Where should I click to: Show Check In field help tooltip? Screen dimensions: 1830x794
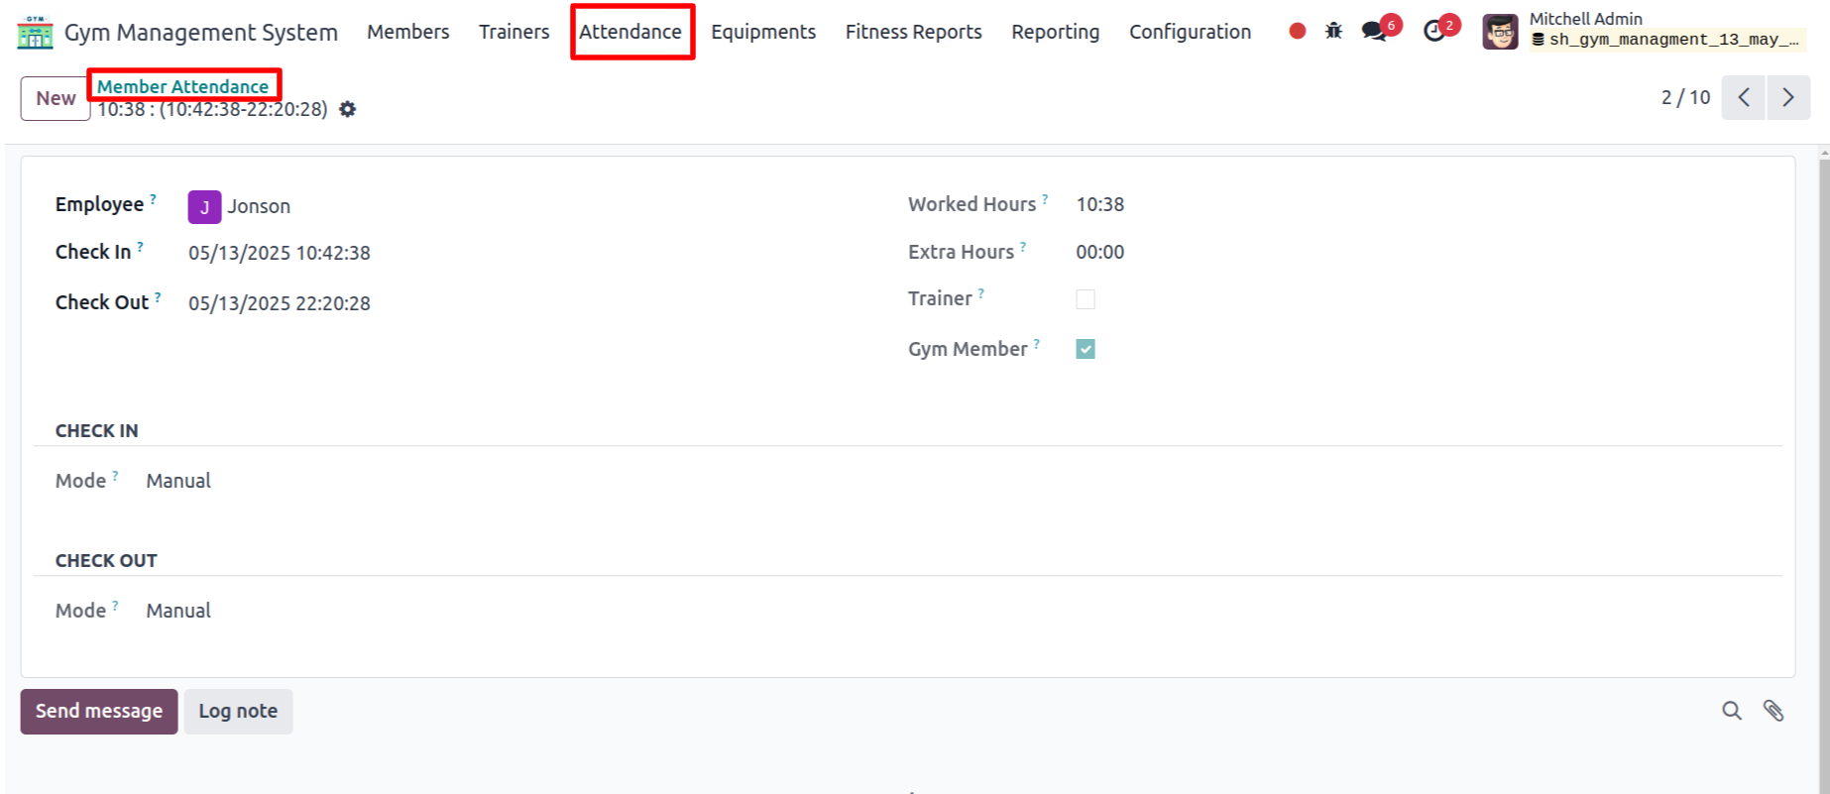coord(140,246)
